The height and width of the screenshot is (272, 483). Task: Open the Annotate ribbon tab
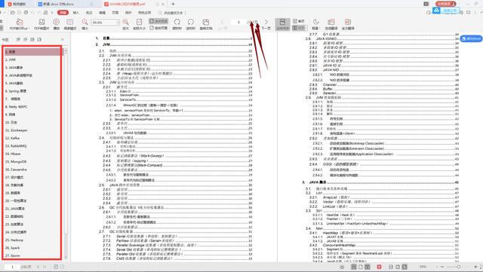click(89, 13)
